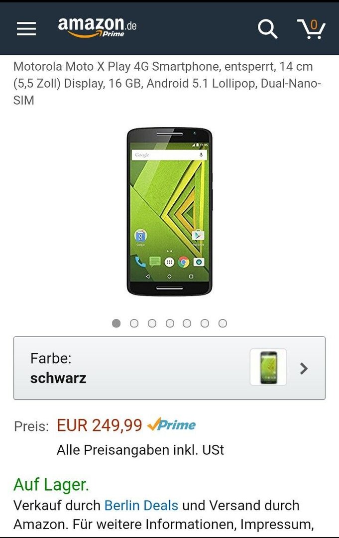Expand the Farbe schwarz color selector
This screenshot has width=339, height=538.
pos(169,368)
